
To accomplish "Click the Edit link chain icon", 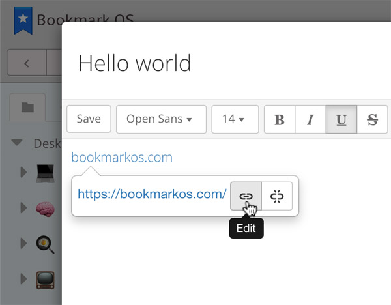I will [x=246, y=196].
